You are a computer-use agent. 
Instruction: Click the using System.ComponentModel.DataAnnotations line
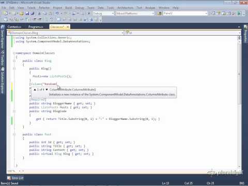[x=53, y=41]
